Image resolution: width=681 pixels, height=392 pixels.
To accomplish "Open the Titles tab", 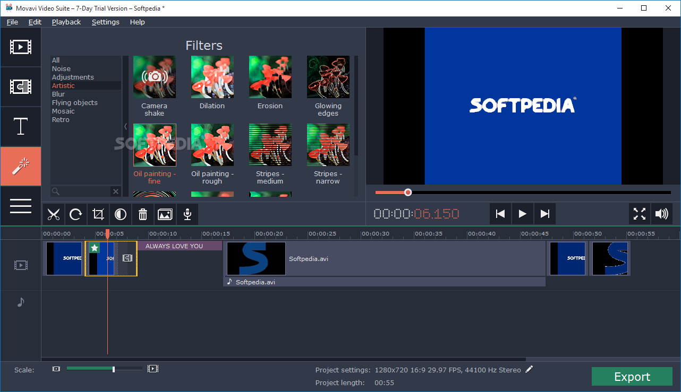I will point(20,127).
